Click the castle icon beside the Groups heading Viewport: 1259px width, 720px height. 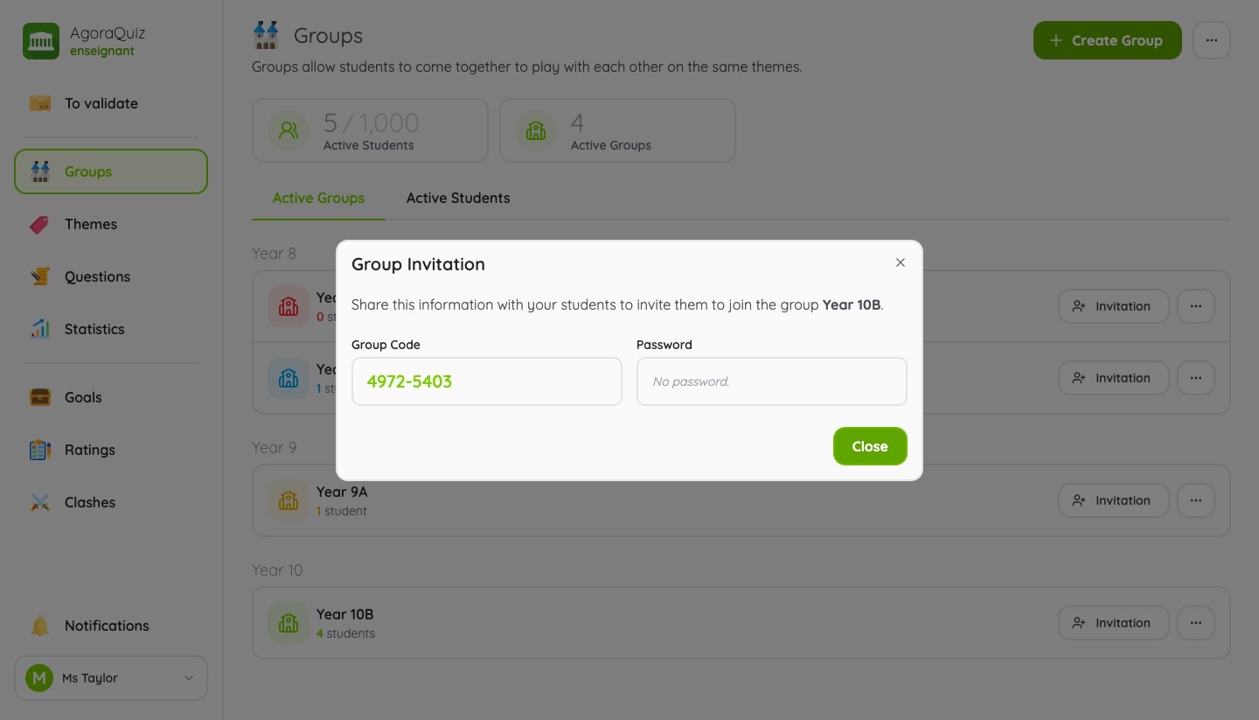coord(266,36)
